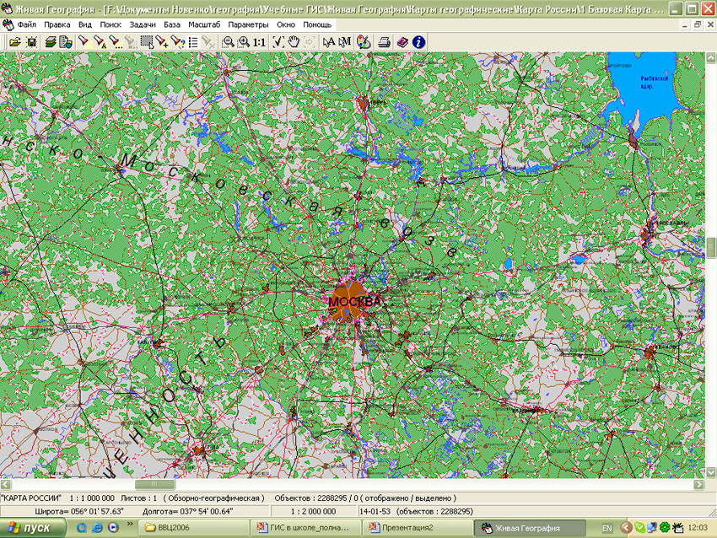
Task: Open the Поиск menu
Action: [111, 24]
